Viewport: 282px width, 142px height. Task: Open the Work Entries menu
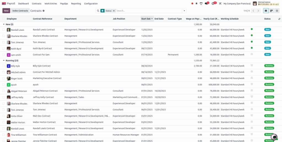[x=51, y=4]
